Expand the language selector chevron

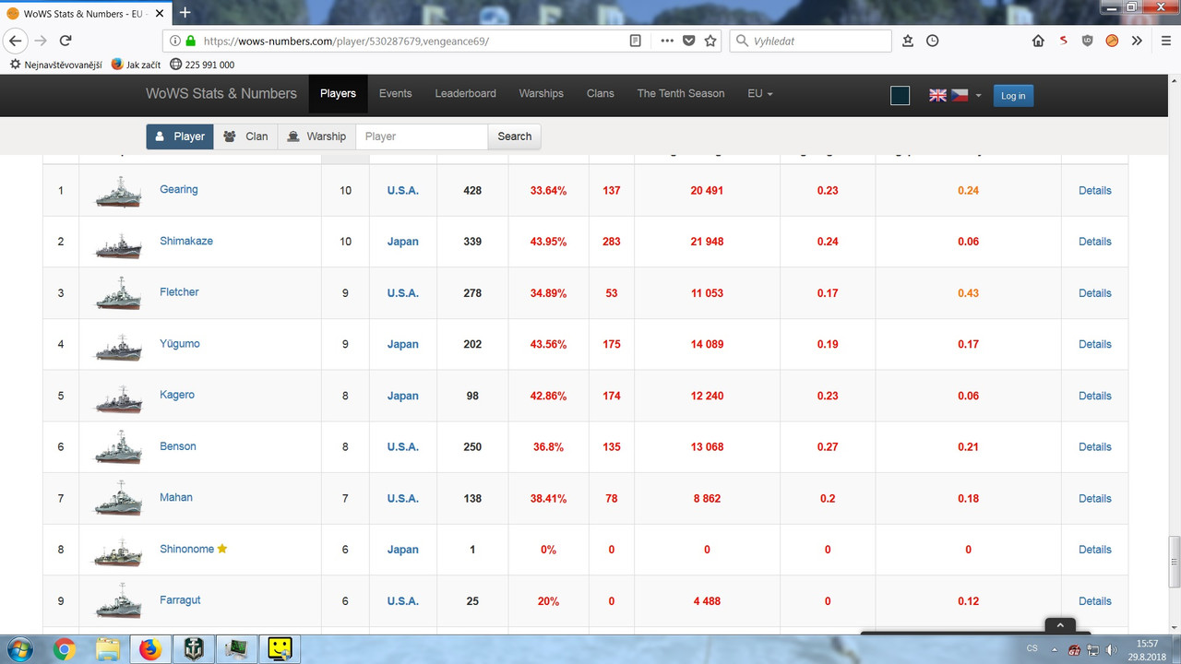(x=978, y=94)
